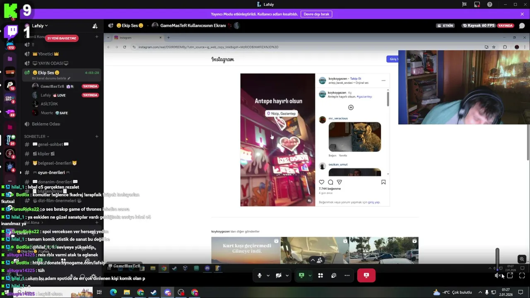
Task: Open the screen share options arrow
Action: point(310,276)
